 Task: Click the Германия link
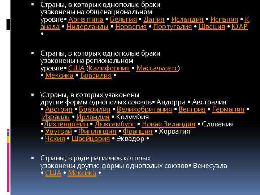click(228, 109)
